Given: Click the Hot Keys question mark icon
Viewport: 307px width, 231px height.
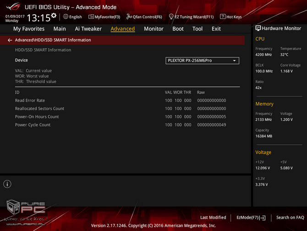Looking at the screenshot, I should click(222, 17).
